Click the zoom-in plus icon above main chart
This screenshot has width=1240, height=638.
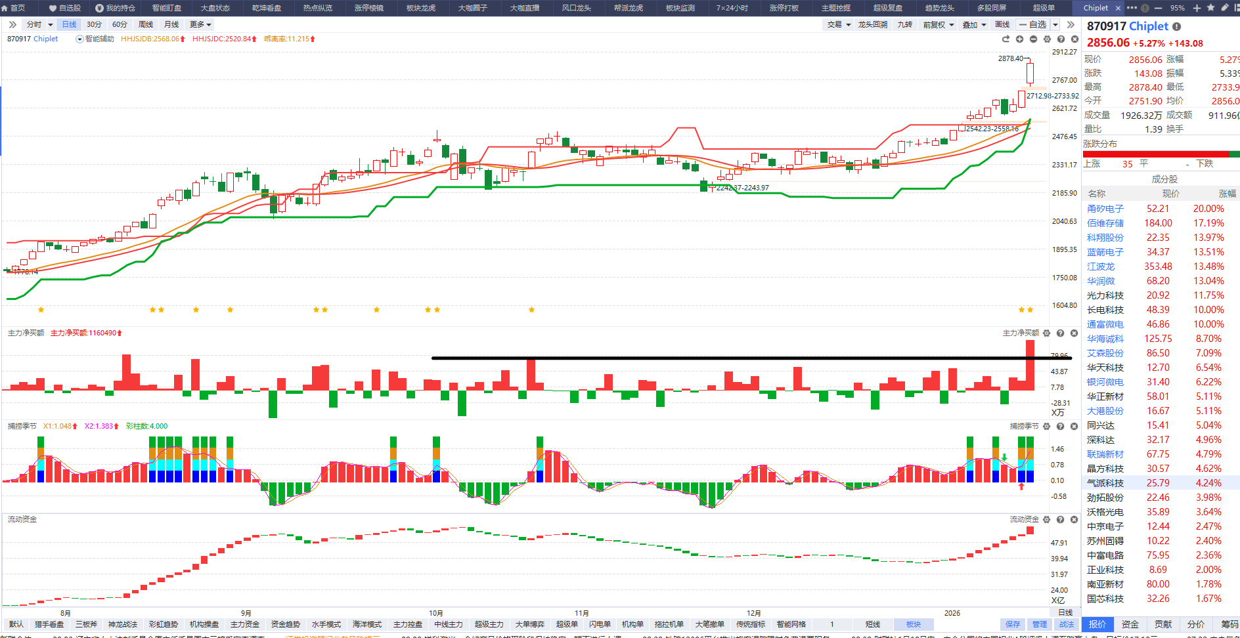tap(1019, 39)
